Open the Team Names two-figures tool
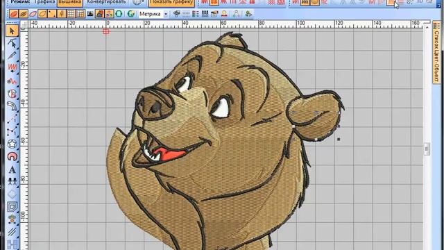Viewport: 444px width, 250px height. click(12, 181)
